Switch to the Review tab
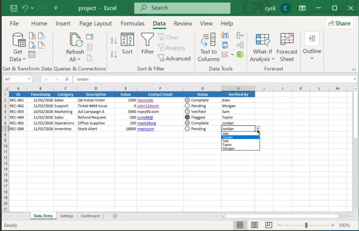Image resolution: width=359 pixels, height=231 pixels. (183, 23)
